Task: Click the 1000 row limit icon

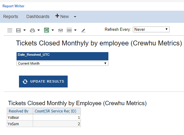Action: [x=69, y=30]
